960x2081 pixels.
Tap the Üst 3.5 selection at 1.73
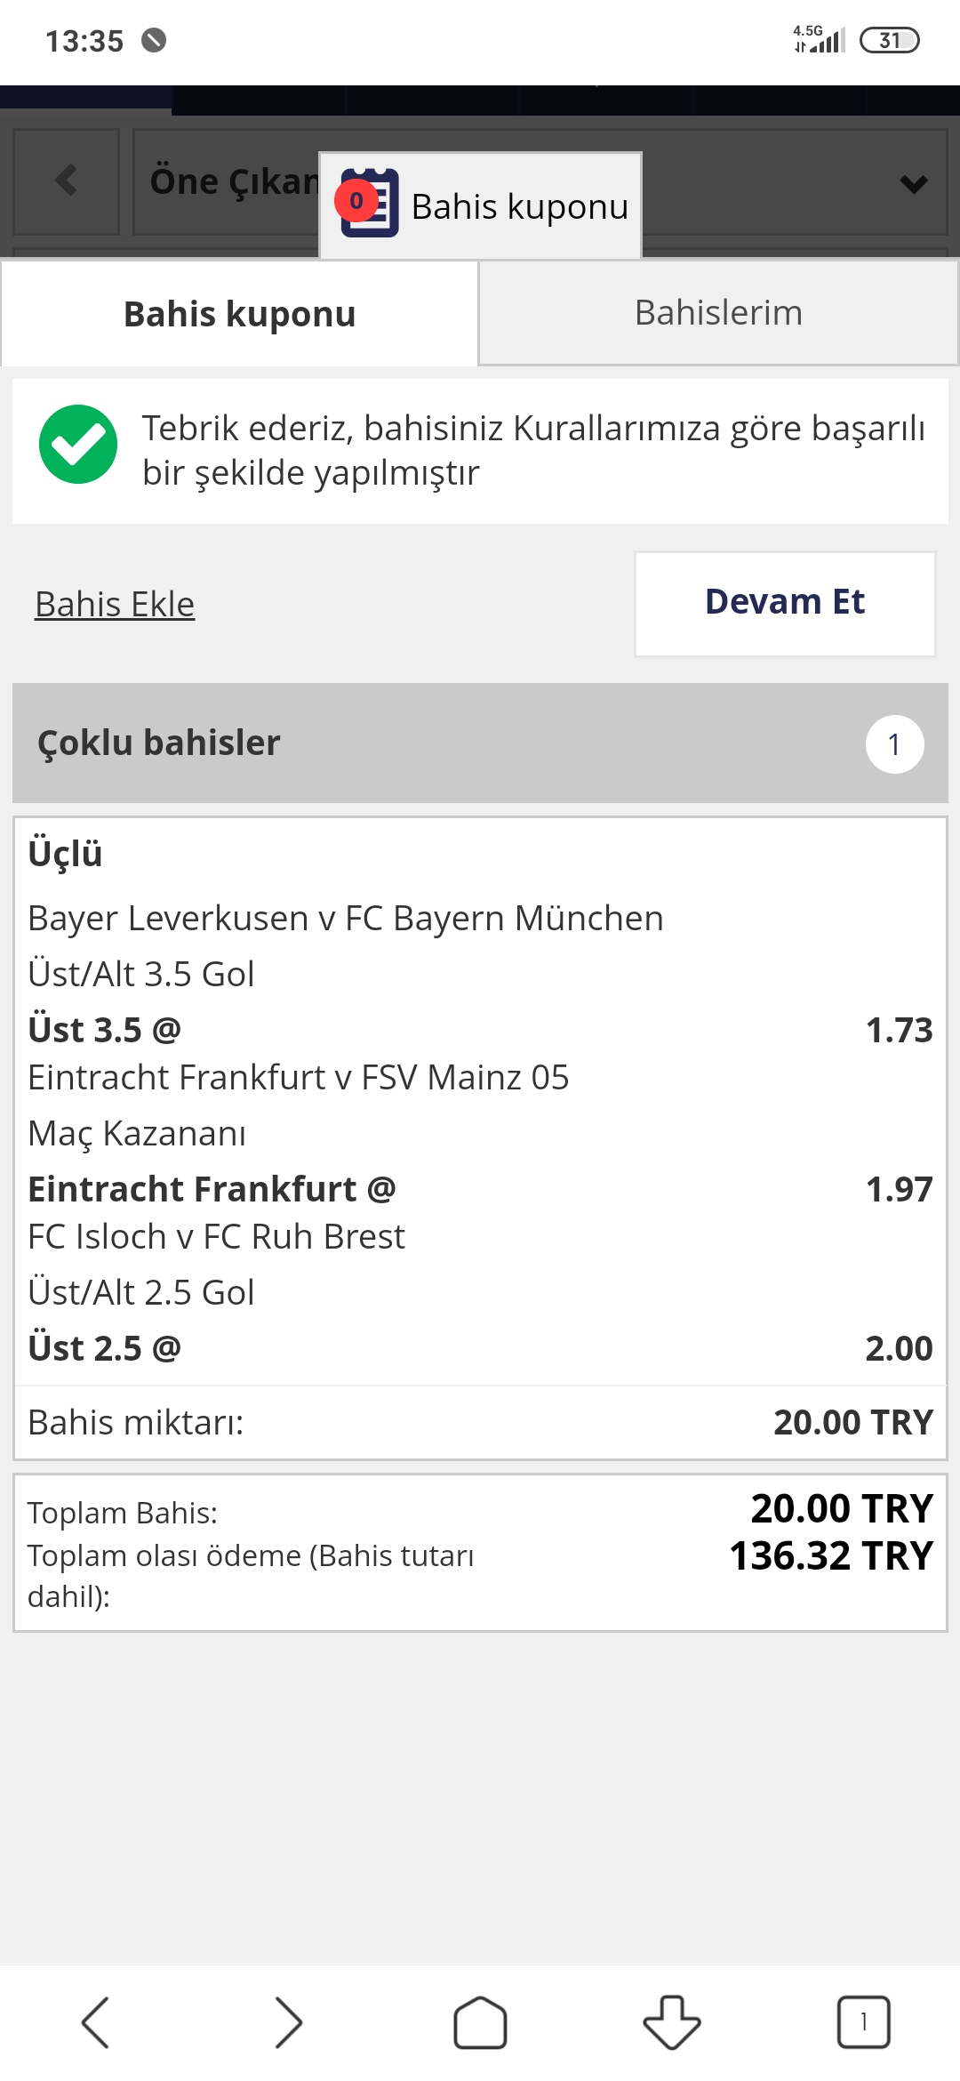point(480,1030)
